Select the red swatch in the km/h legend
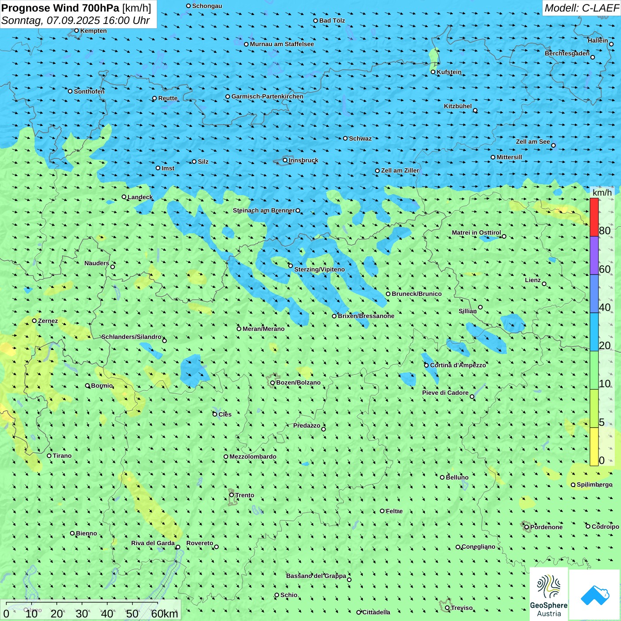This screenshot has width=621, height=621. tap(594, 217)
